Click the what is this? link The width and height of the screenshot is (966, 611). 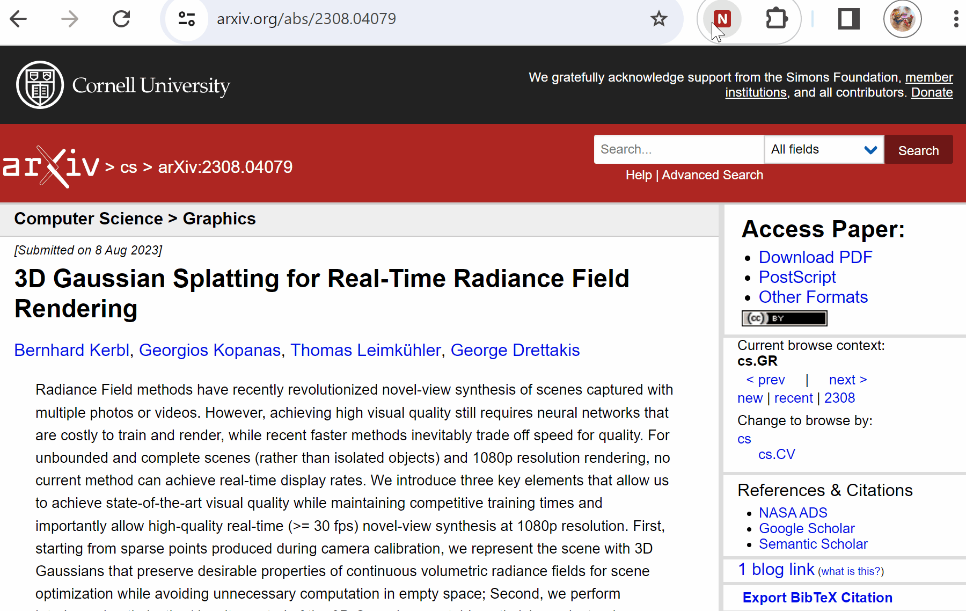[851, 571]
